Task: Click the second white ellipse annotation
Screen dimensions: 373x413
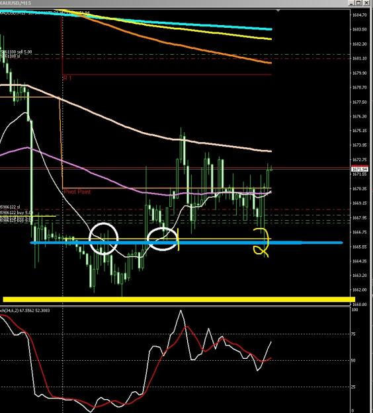Action: click(162, 239)
